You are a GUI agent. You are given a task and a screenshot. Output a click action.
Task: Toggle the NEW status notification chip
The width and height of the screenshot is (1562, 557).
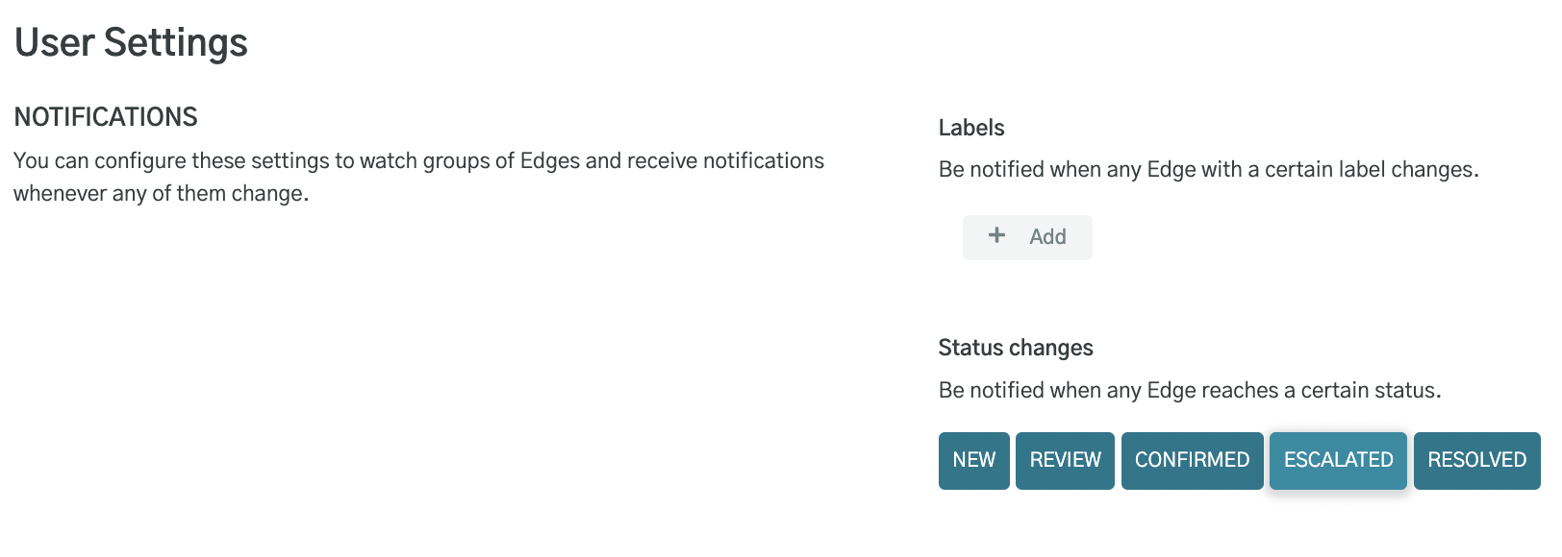point(973,460)
